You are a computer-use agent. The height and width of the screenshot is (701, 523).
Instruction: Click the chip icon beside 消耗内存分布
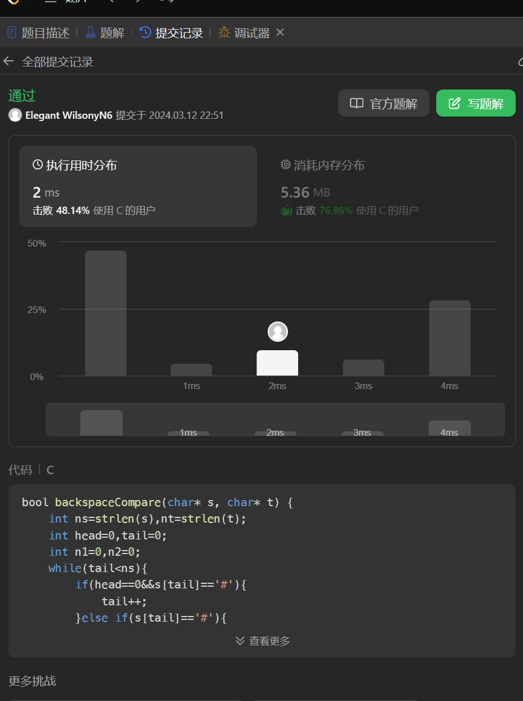286,165
